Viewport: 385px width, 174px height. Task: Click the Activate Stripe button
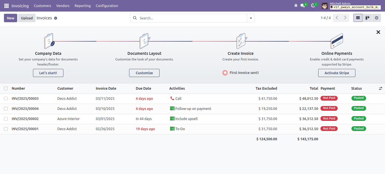337,73
